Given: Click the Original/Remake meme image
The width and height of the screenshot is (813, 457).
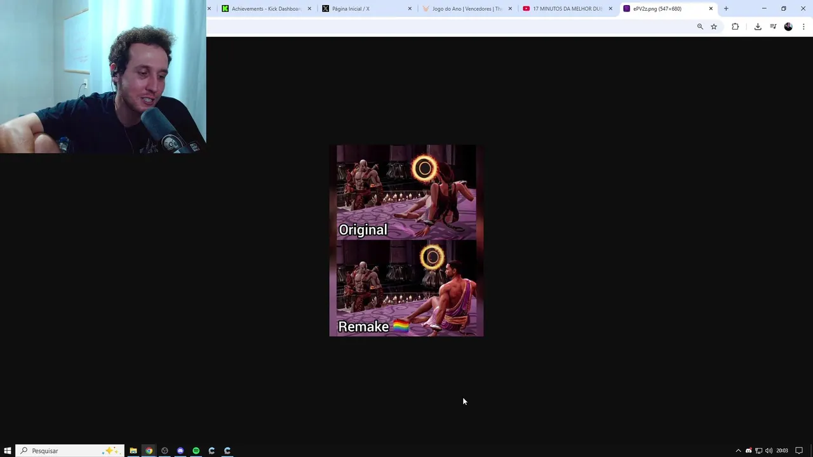Looking at the screenshot, I should pos(406,241).
